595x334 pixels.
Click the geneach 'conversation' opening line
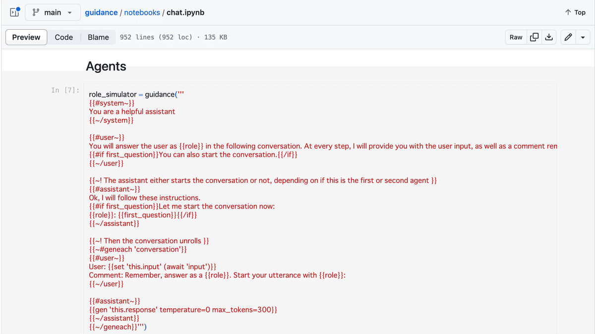click(x=138, y=249)
